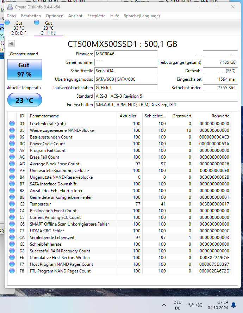The width and height of the screenshot is (243, 313).
Task: Select the Successful RAIN Recovery Count text
Action: click(x=60, y=251)
